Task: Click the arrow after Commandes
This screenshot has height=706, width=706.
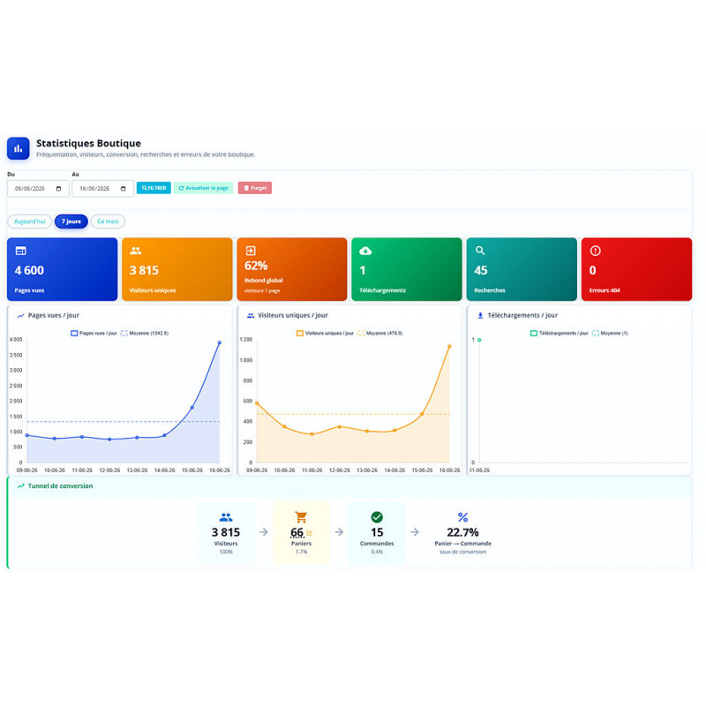Action: (415, 532)
